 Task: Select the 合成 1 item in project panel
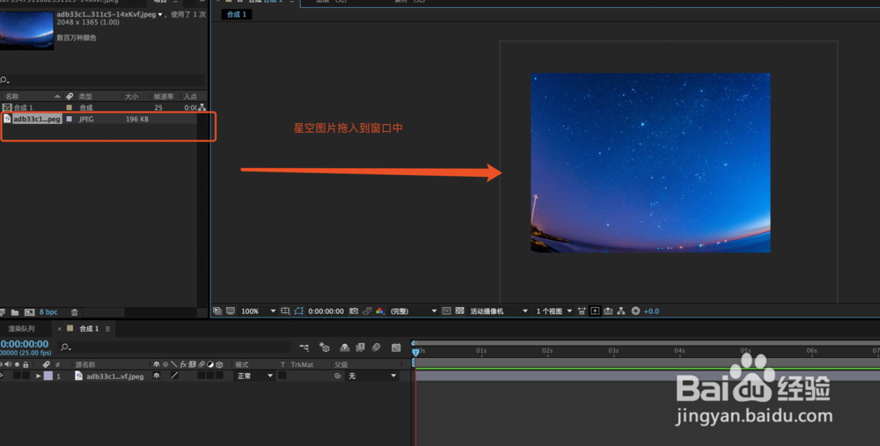pos(23,107)
